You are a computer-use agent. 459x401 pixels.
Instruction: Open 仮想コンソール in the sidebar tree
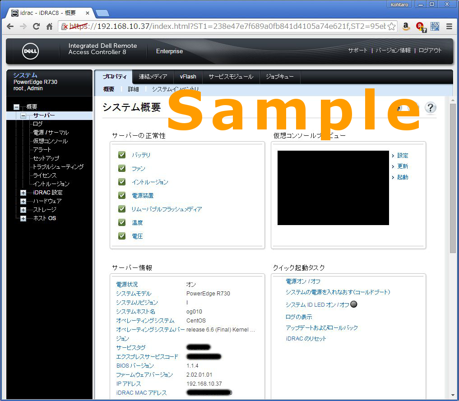(x=51, y=141)
